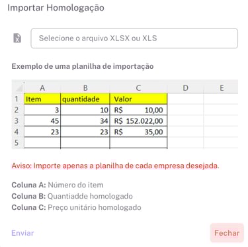This screenshot has width=248, height=247.
Task: Click the yellow quantidade header cell
Action: click(x=85, y=99)
